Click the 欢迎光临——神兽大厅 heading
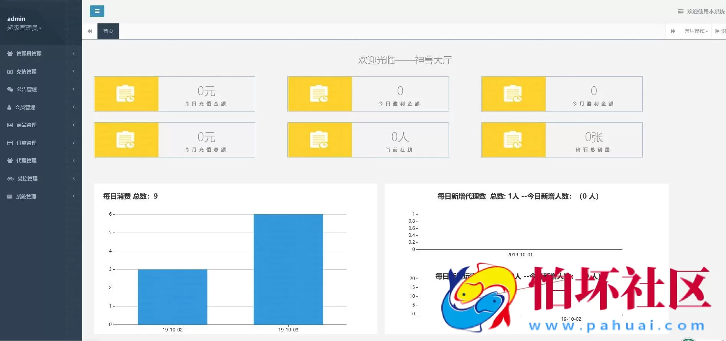The height and width of the screenshot is (341, 726). tap(405, 60)
